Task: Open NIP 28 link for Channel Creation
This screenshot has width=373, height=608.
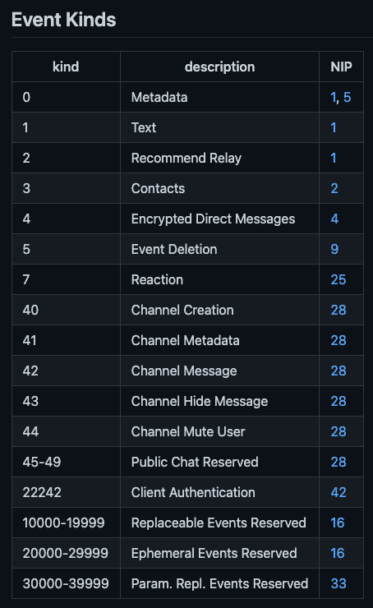Action: coord(338,310)
